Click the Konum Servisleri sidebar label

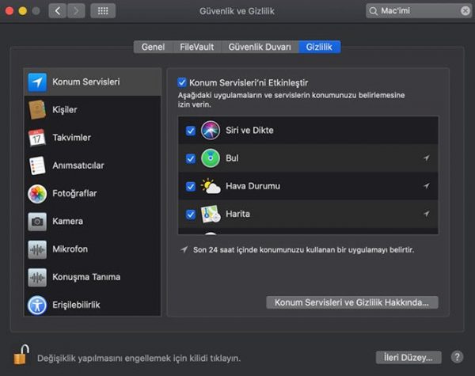point(86,82)
